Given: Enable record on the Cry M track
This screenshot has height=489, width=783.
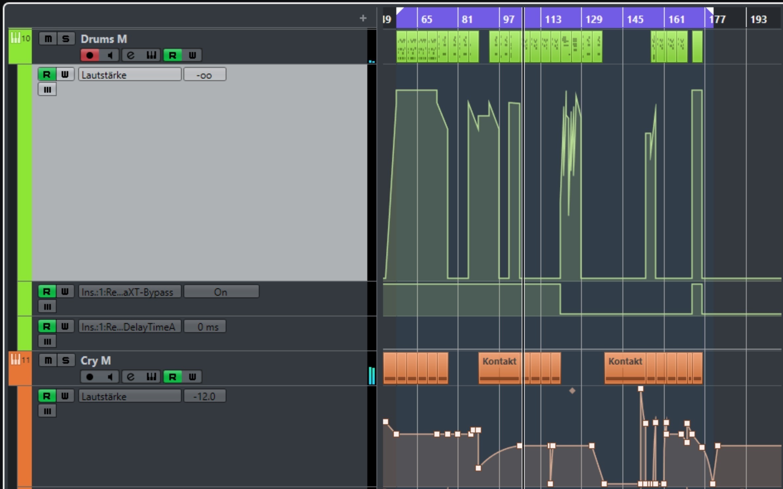Looking at the screenshot, I should coord(89,377).
